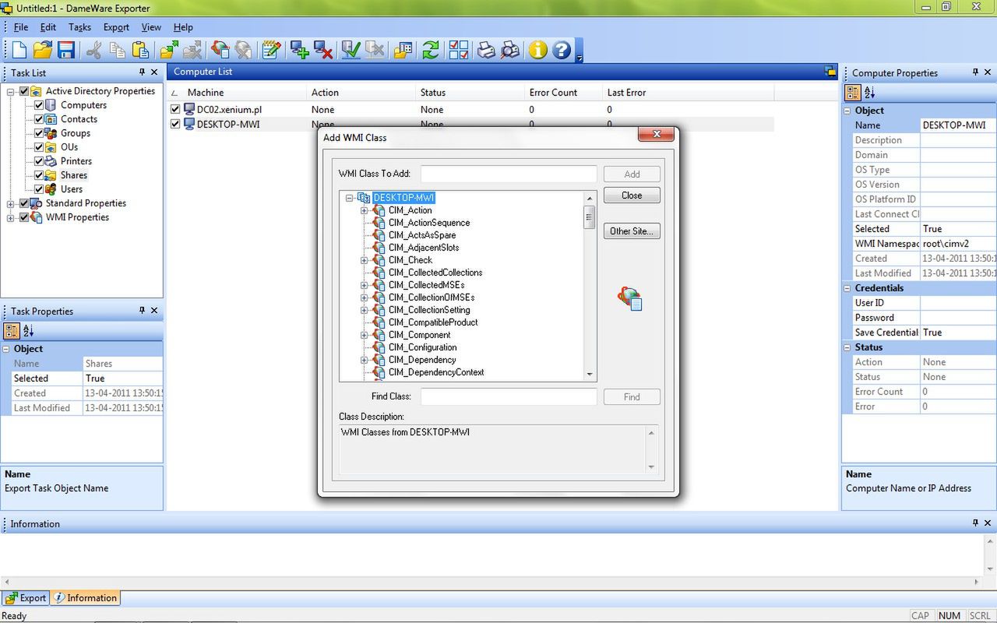This screenshot has height=623, width=997.
Task: Click the Print printer toolbar icon
Action: coord(486,51)
